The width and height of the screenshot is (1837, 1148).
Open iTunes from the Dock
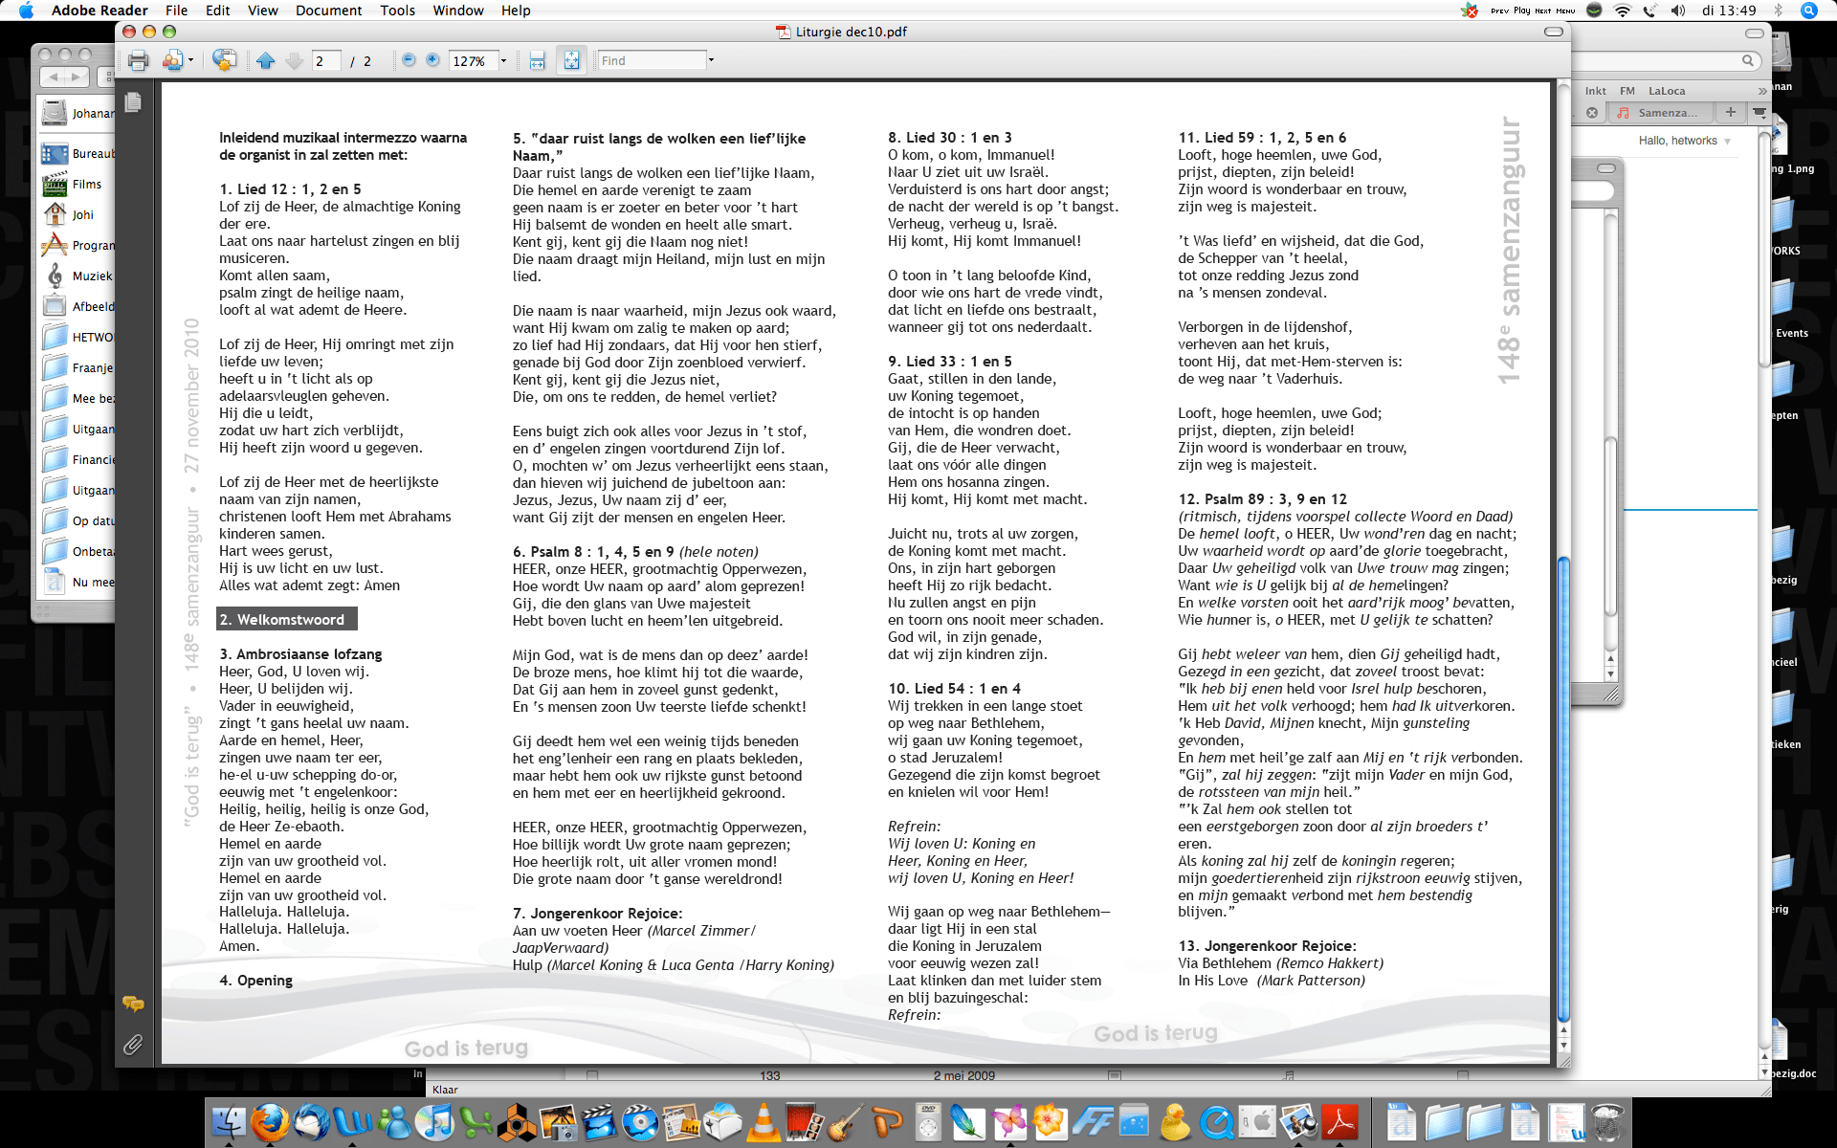[434, 1122]
